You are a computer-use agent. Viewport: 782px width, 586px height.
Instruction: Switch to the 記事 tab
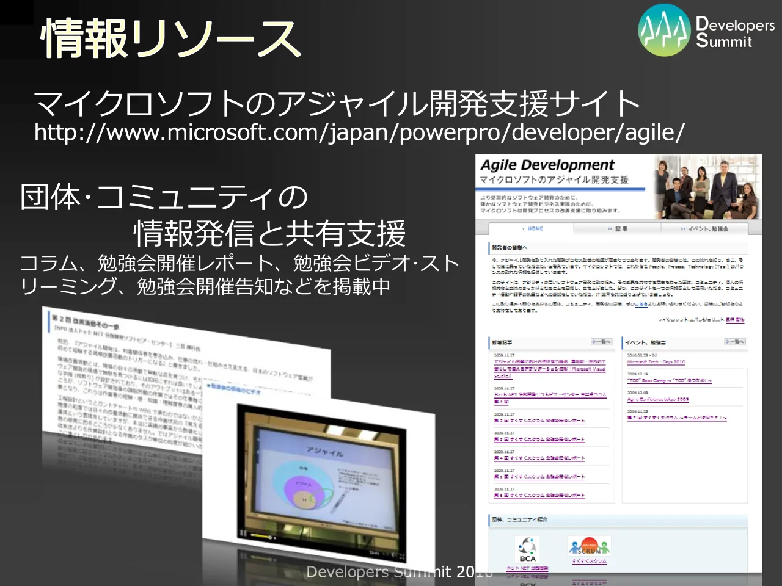point(618,228)
